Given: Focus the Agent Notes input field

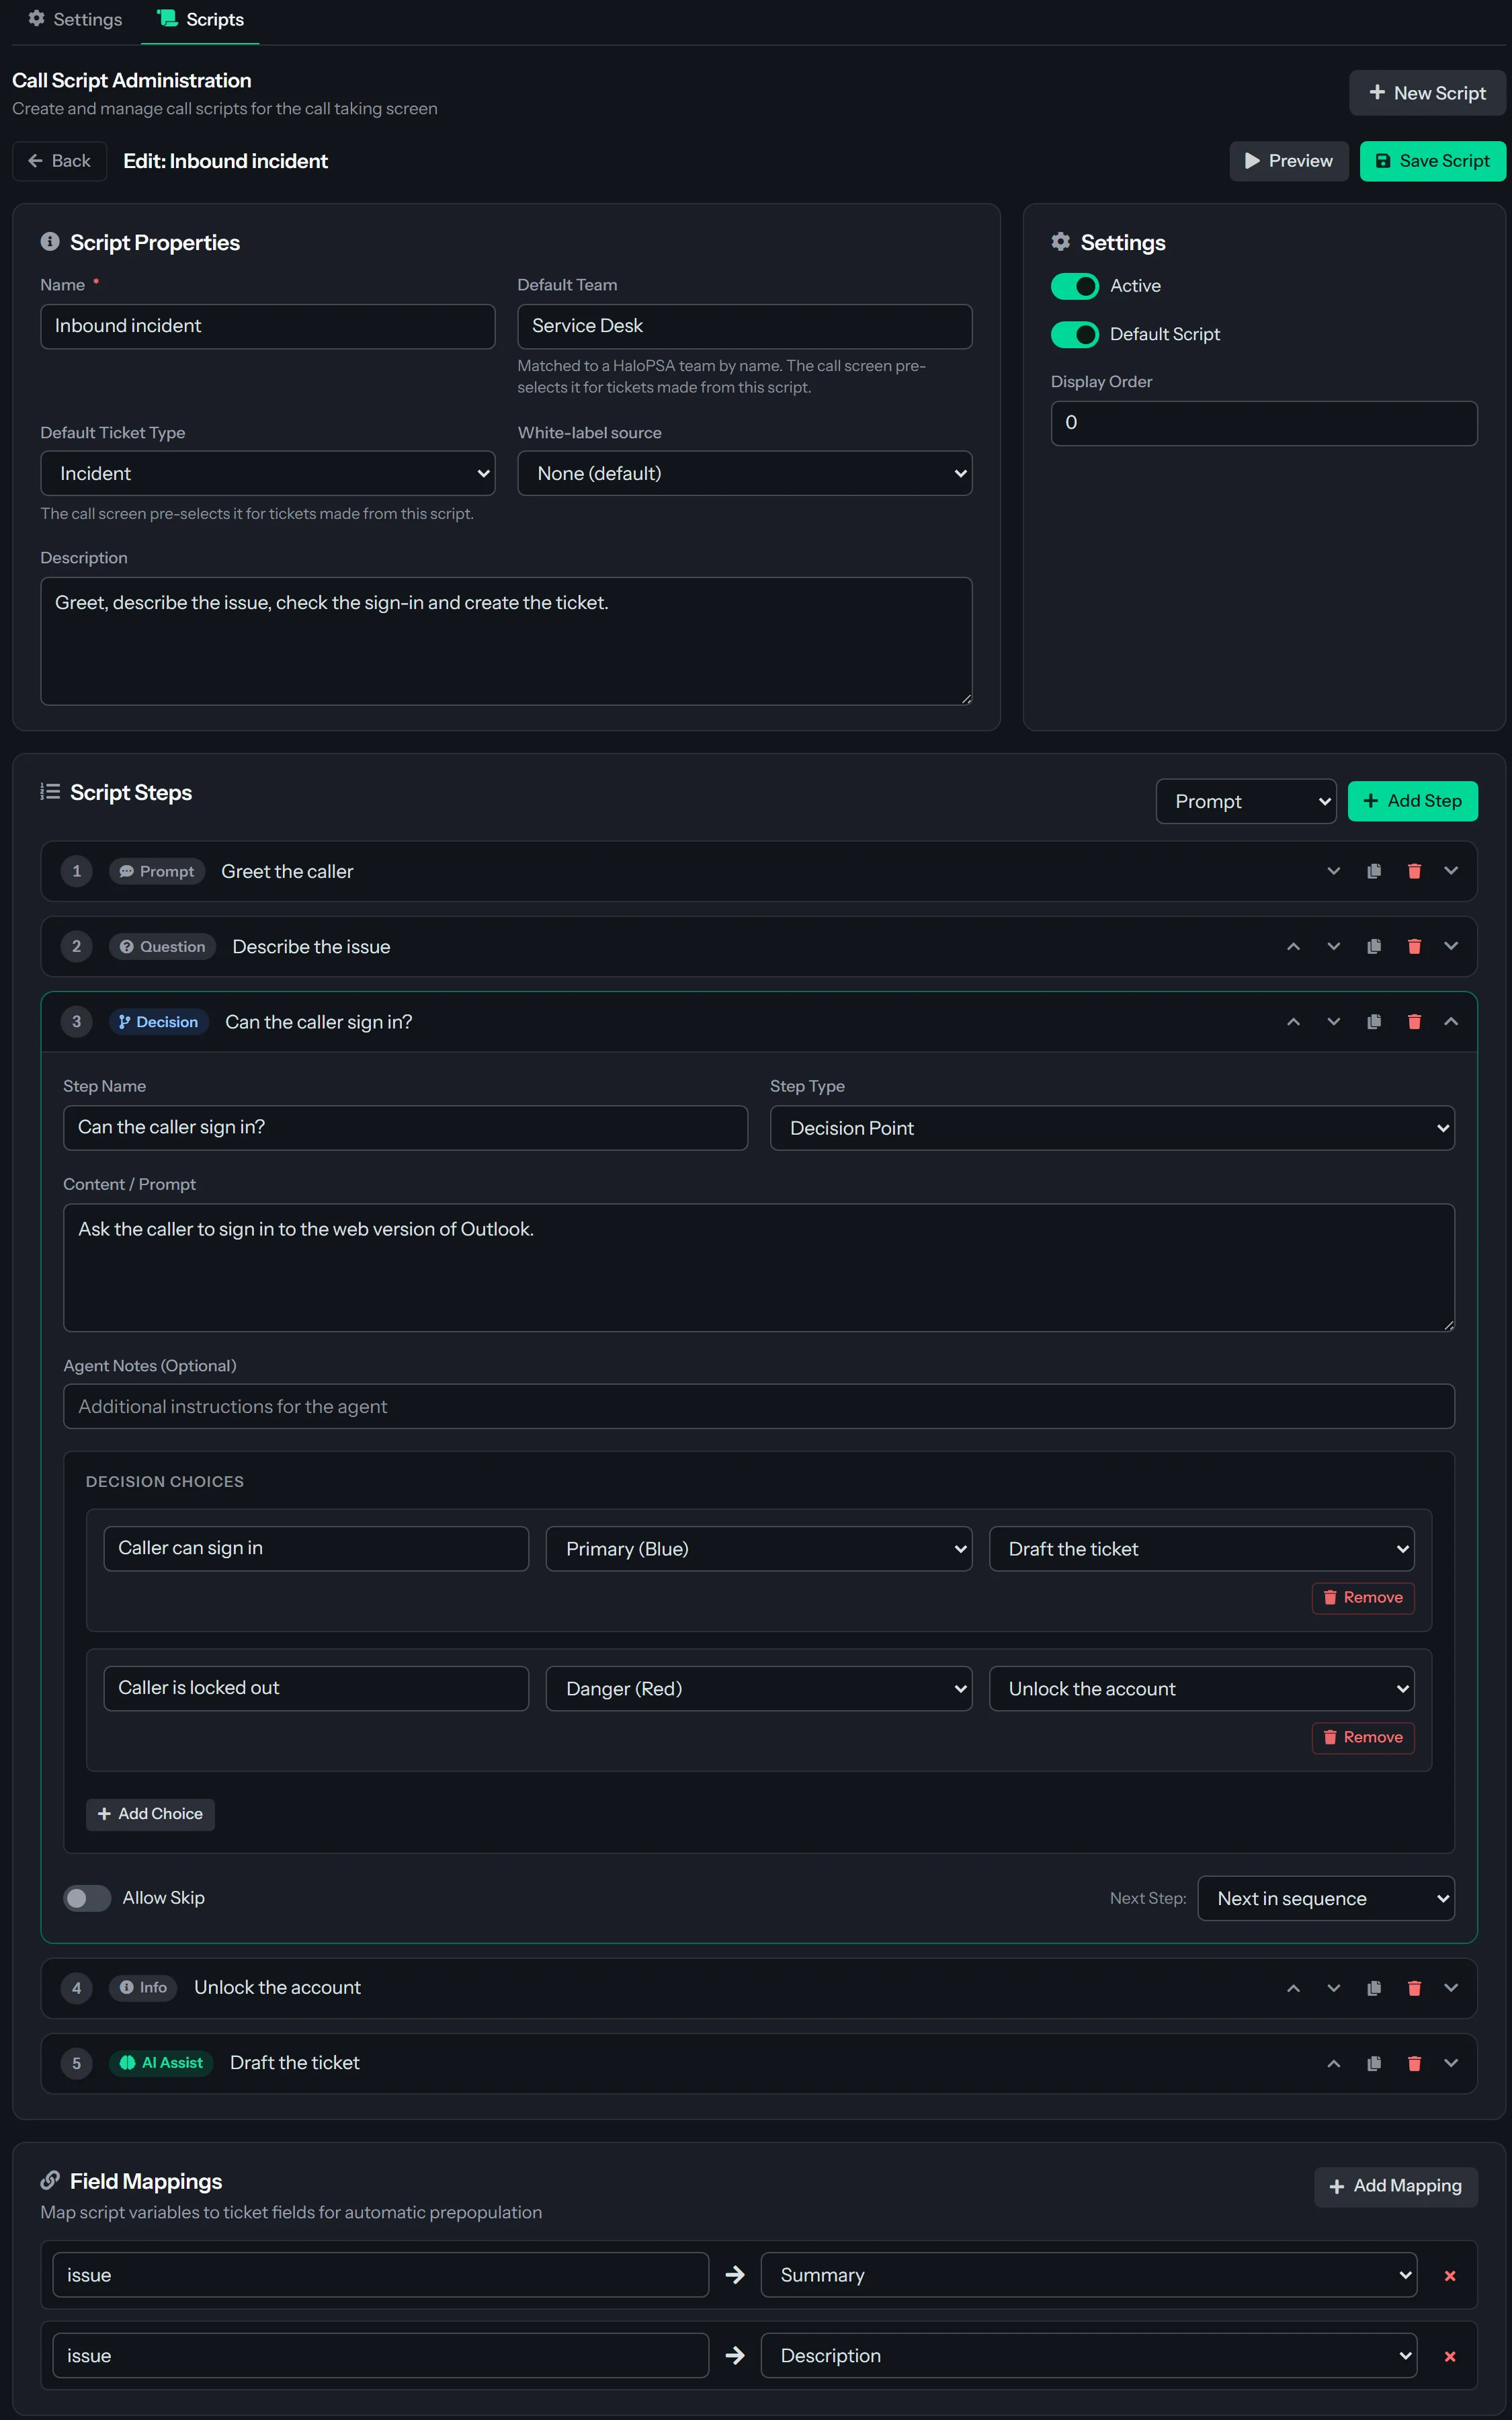Looking at the screenshot, I should click(759, 1406).
